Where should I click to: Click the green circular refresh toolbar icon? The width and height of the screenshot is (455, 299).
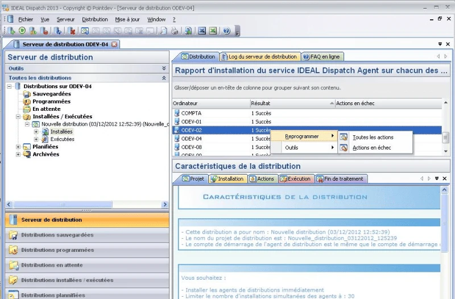[22, 31]
